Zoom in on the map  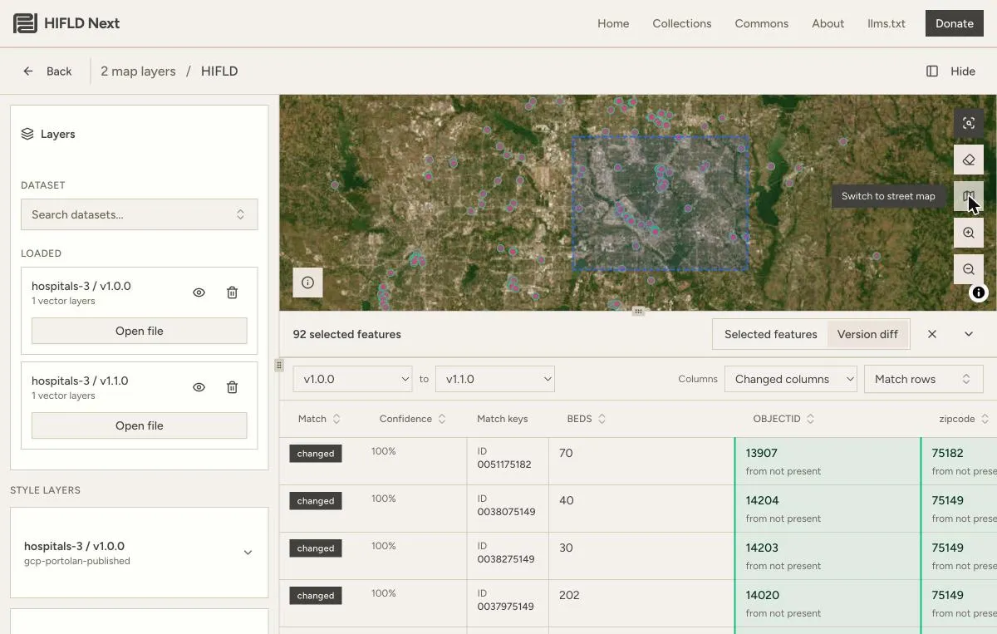[x=969, y=233]
